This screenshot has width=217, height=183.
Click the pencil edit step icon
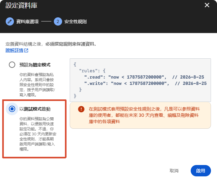point(10,21)
